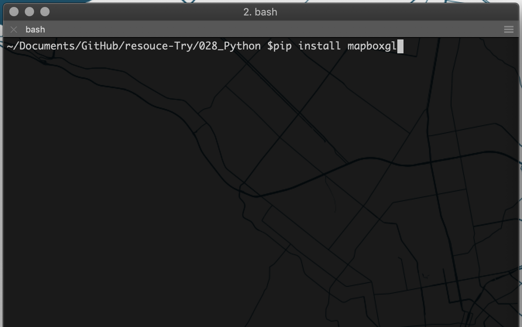
Task: Click the "2. bash" window title
Action: click(x=260, y=12)
